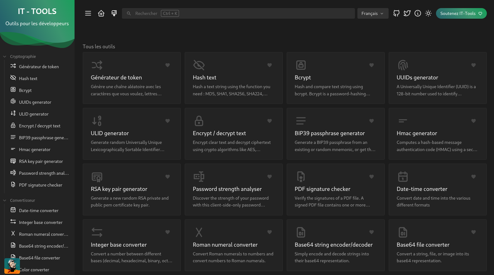
Task: Open the GitHub repository icon
Action: click(396, 13)
